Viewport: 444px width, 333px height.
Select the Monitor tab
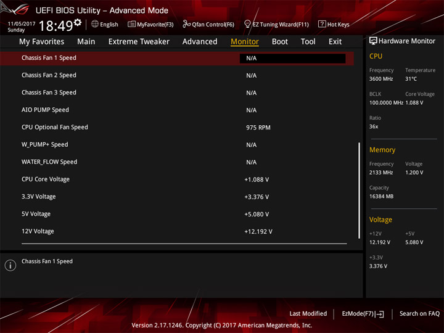tap(245, 42)
